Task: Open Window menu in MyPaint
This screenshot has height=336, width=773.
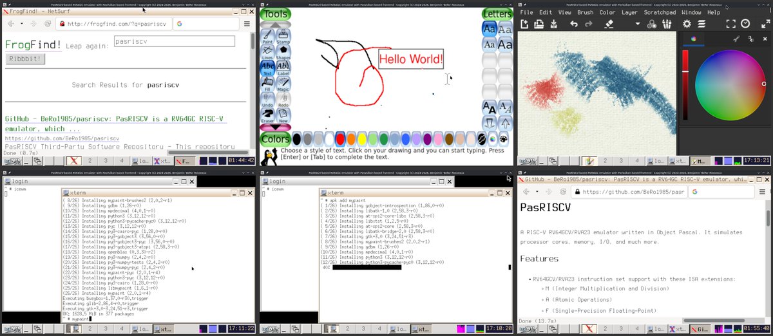Action: [x=691, y=12]
